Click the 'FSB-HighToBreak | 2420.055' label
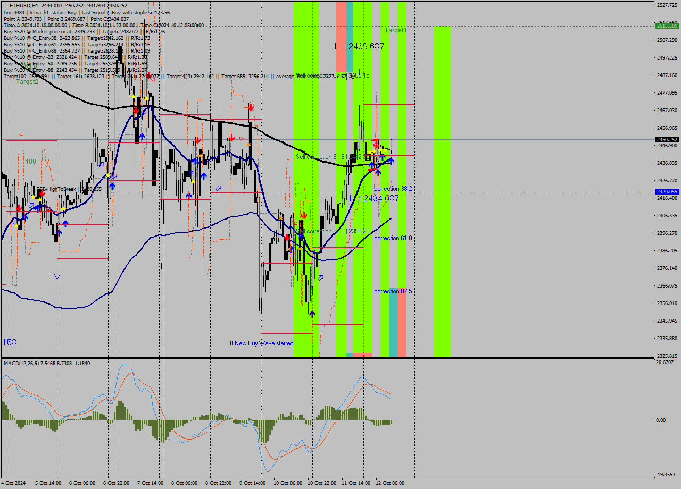Screen dimensions: 681x489 (x=69, y=189)
